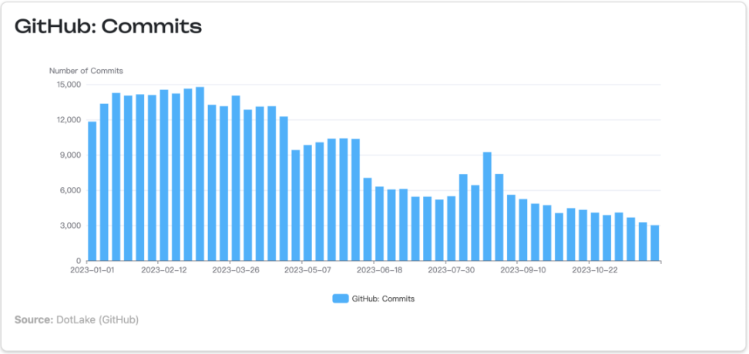This screenshot has width=749, height=354.
Task: Select the bar above the 2023-02-12 label
Action: coord(164,175)
